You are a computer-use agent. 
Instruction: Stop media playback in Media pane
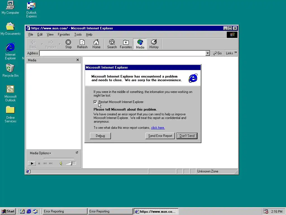[39, 163]
